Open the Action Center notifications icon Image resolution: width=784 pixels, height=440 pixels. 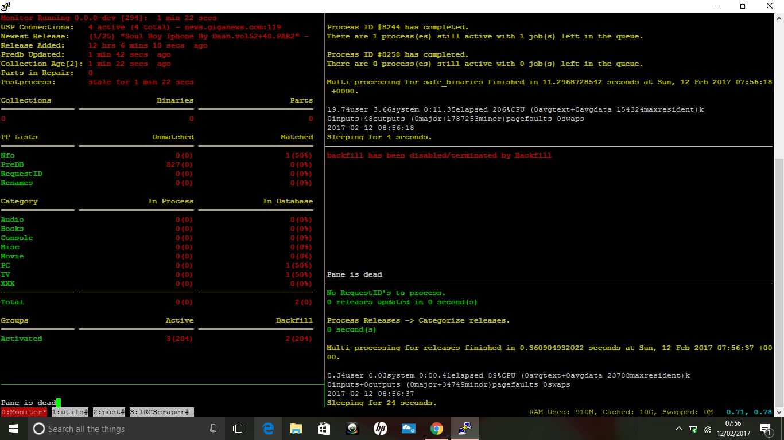tap(765, 429)
